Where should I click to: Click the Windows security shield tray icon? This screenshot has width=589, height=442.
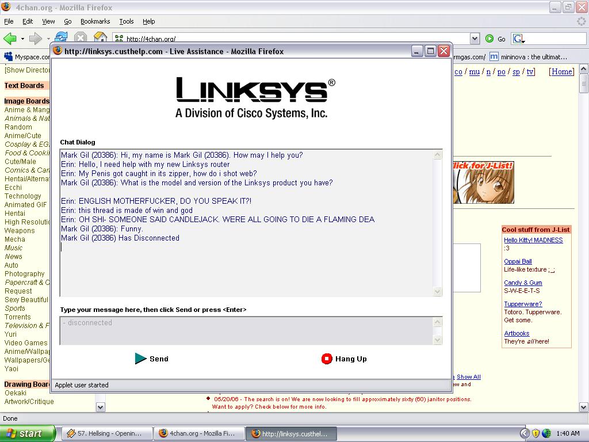[x=536, y=433]
